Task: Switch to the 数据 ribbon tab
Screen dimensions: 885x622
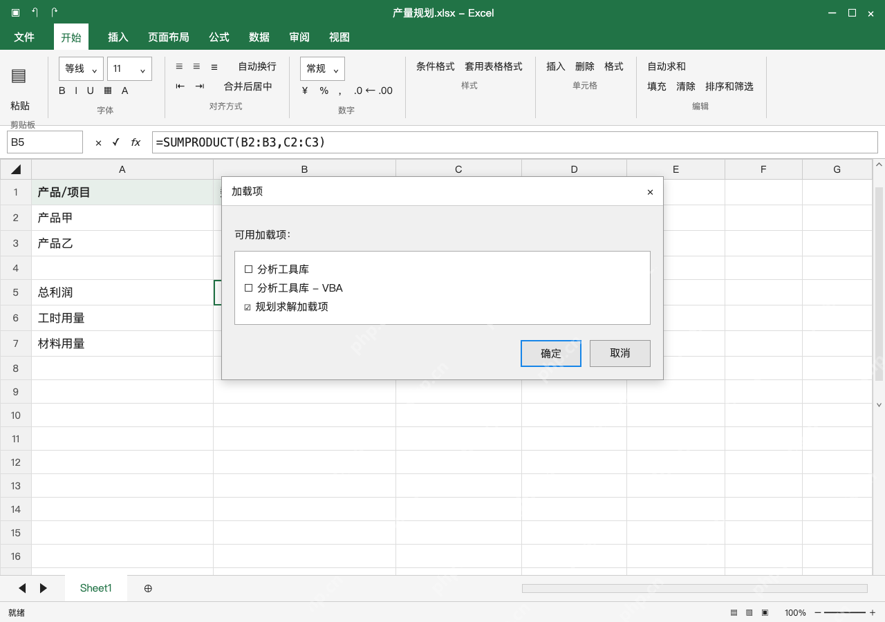Action: click(x=259, y=37)
